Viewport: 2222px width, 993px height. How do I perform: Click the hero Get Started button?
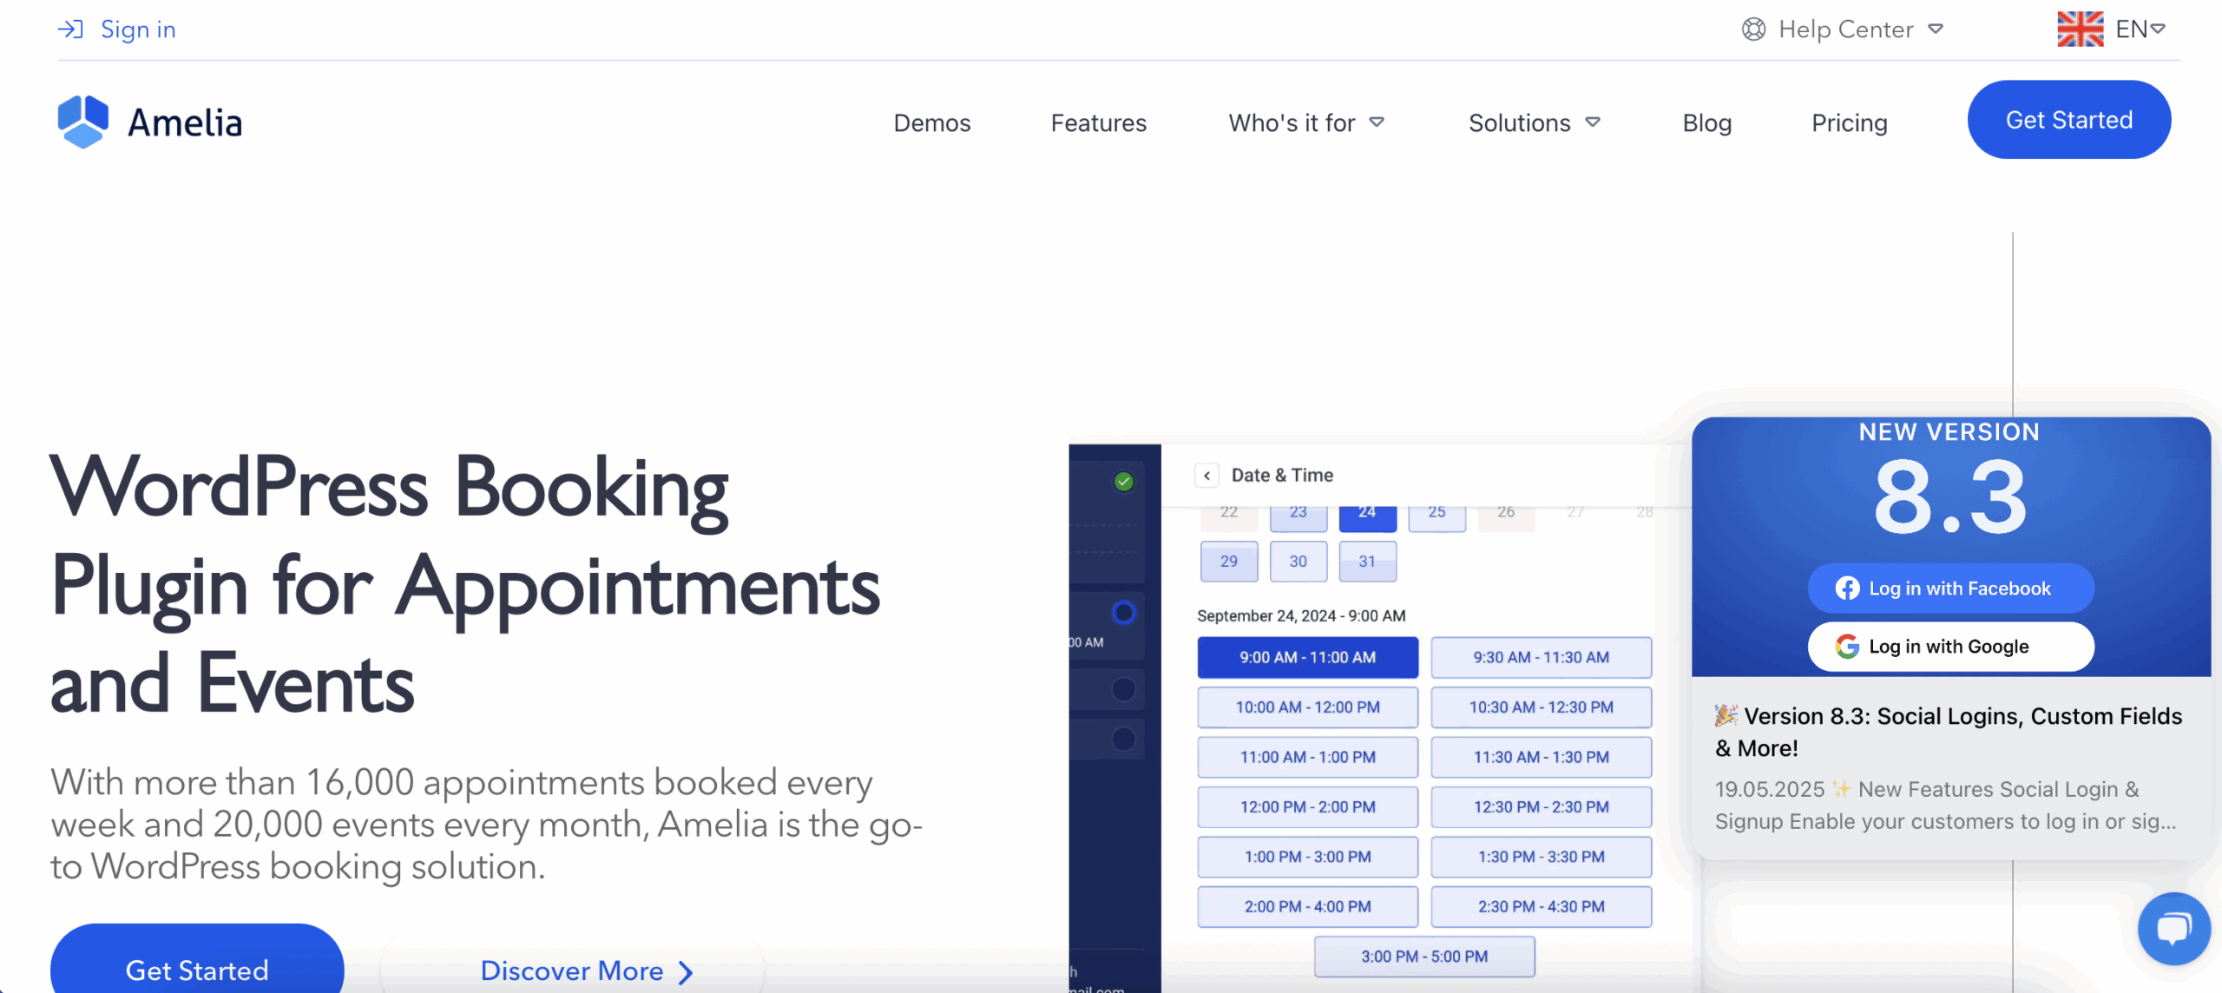[x=197, y=959]
